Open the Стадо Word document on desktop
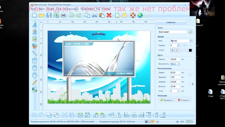The image size is (225, 127). click(210, 93)
